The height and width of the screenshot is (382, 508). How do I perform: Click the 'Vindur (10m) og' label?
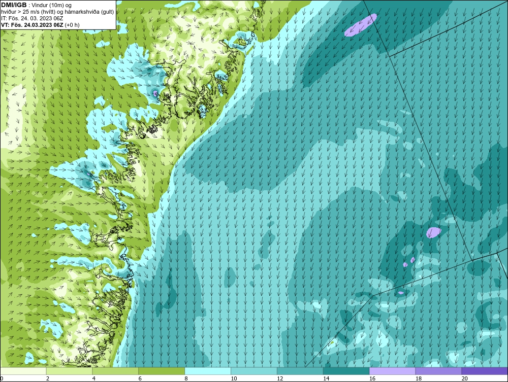coord(52,5)
